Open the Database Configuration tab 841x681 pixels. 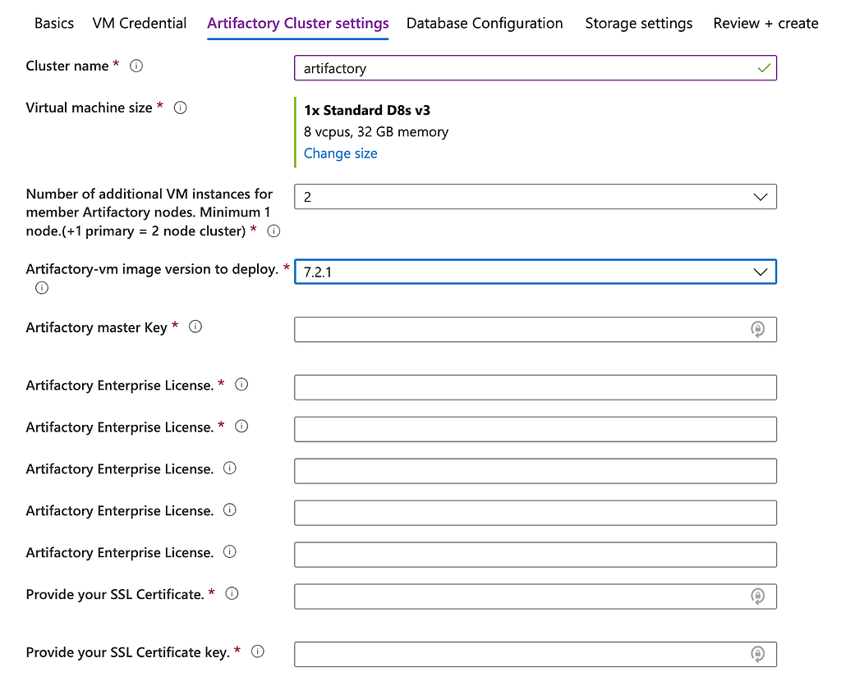pos(485,23)
